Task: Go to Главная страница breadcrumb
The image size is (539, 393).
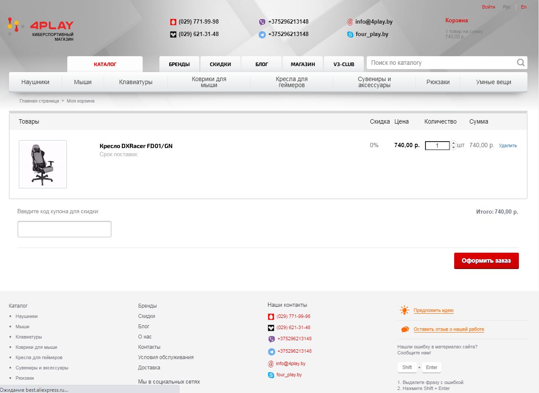Action: point(39,101)
